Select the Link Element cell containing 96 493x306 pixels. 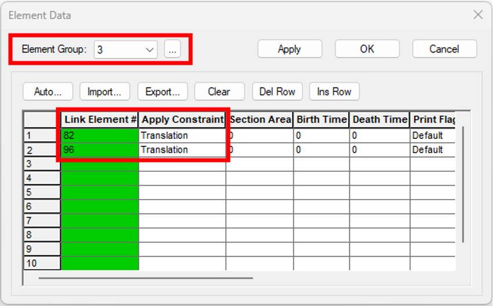100,150
